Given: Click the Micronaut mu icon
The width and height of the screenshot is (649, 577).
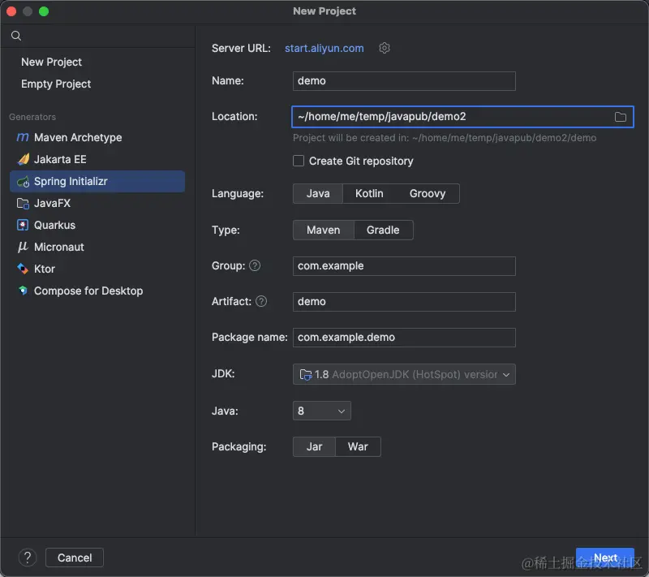Looking at the screenshot, I should pos(23,247).
